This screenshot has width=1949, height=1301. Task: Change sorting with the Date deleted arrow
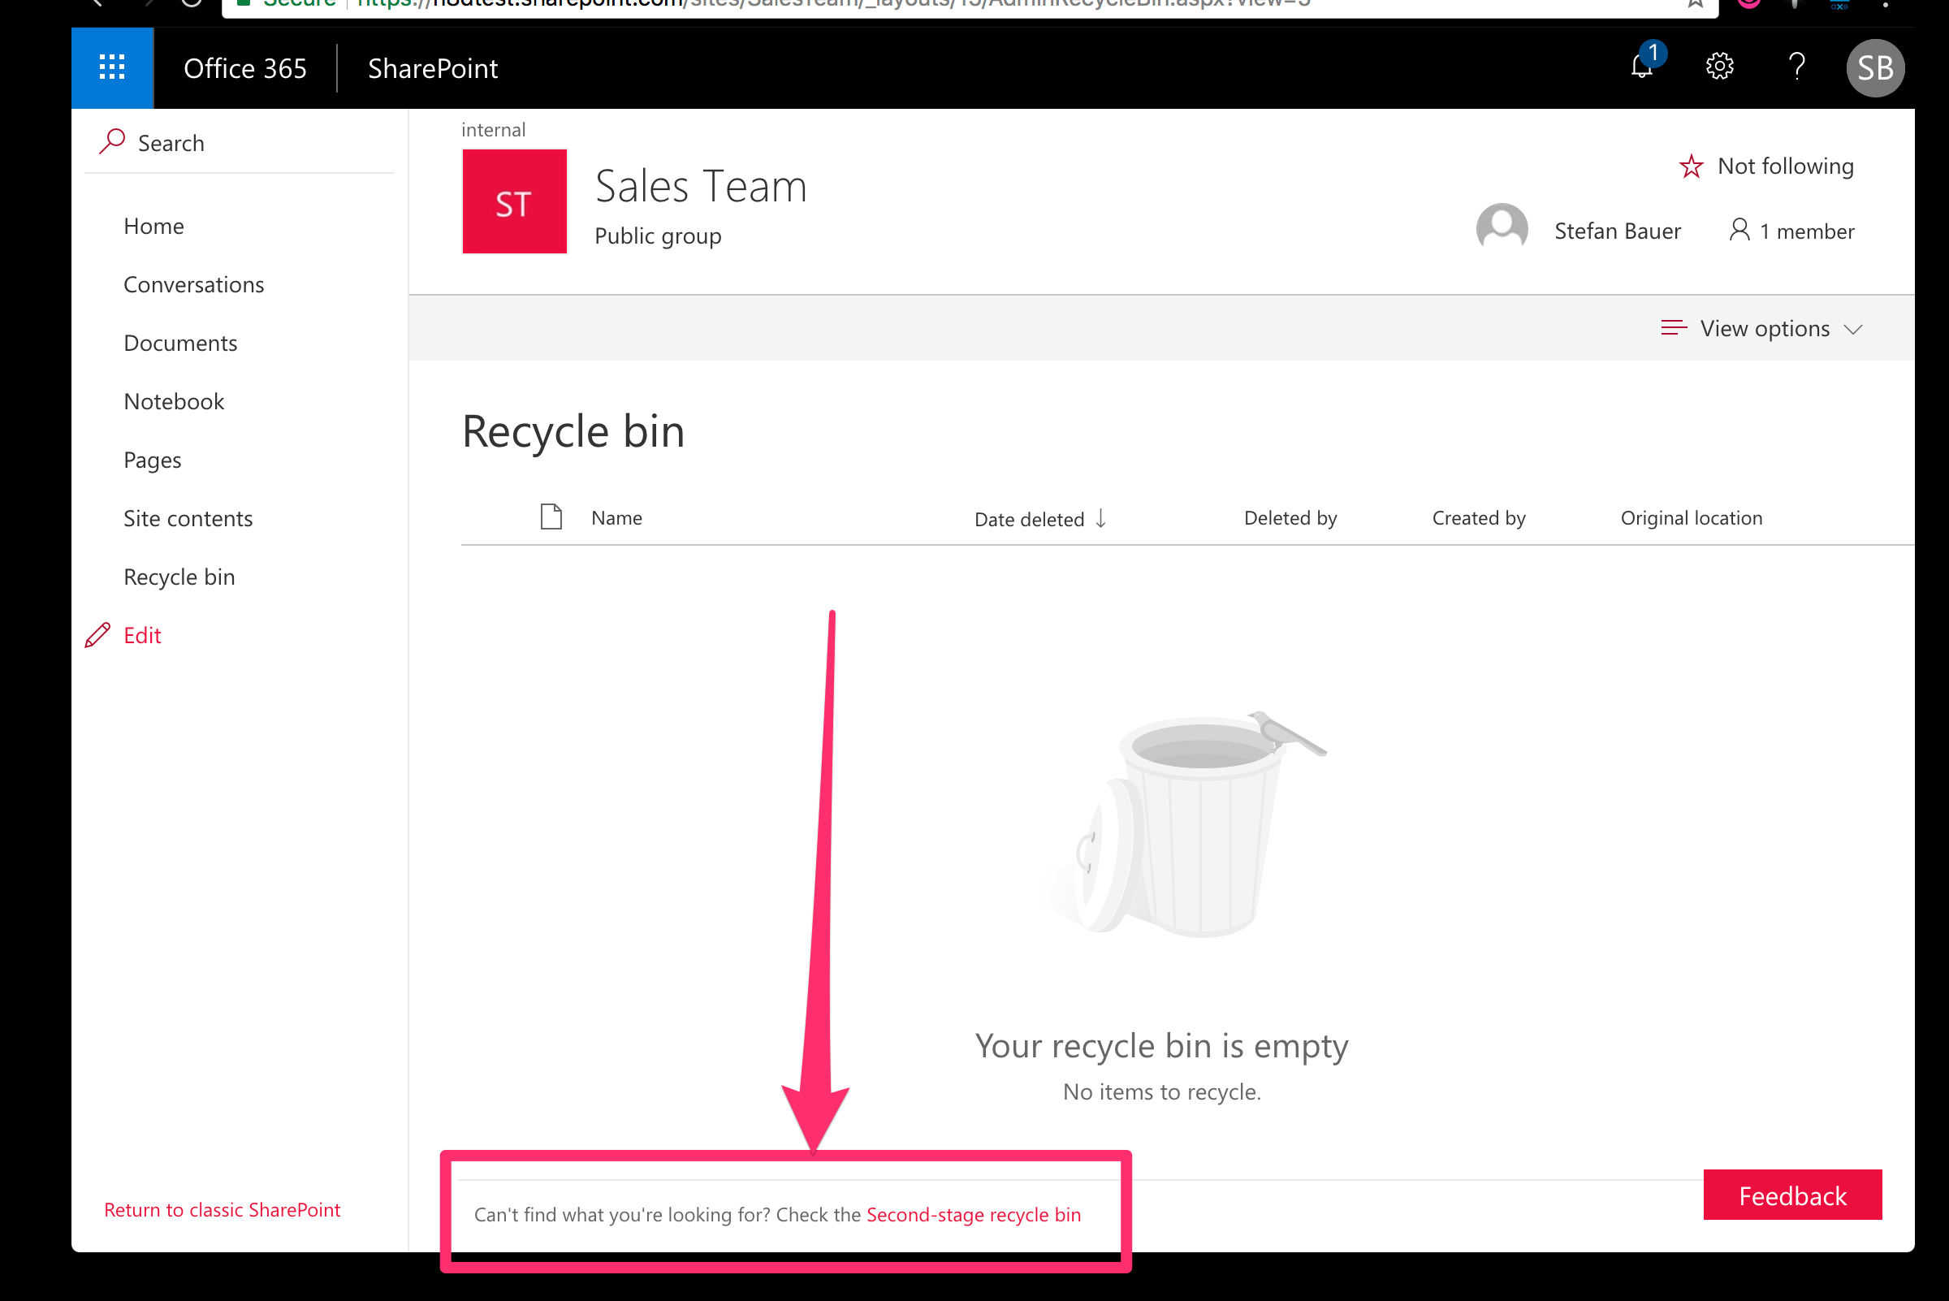tap(1101, 519)
